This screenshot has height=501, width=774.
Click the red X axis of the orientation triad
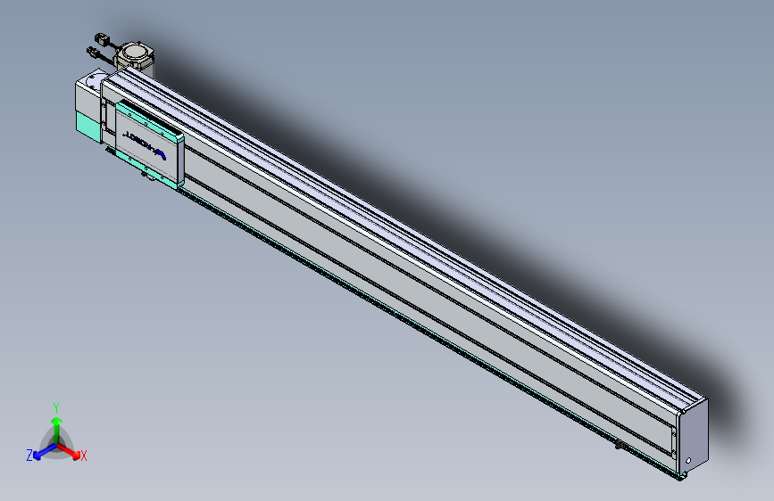70,450
